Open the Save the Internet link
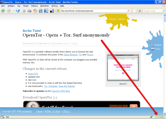The height and width of the screenshot is (119, 166). [67, 86]
